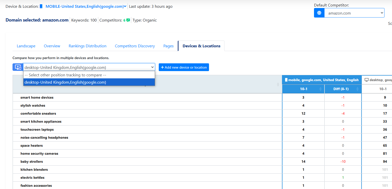392x189 pixels.
Task: Choose highlighted desktop-United Kingdom dropdown option
Action: [x=89, y=82]
